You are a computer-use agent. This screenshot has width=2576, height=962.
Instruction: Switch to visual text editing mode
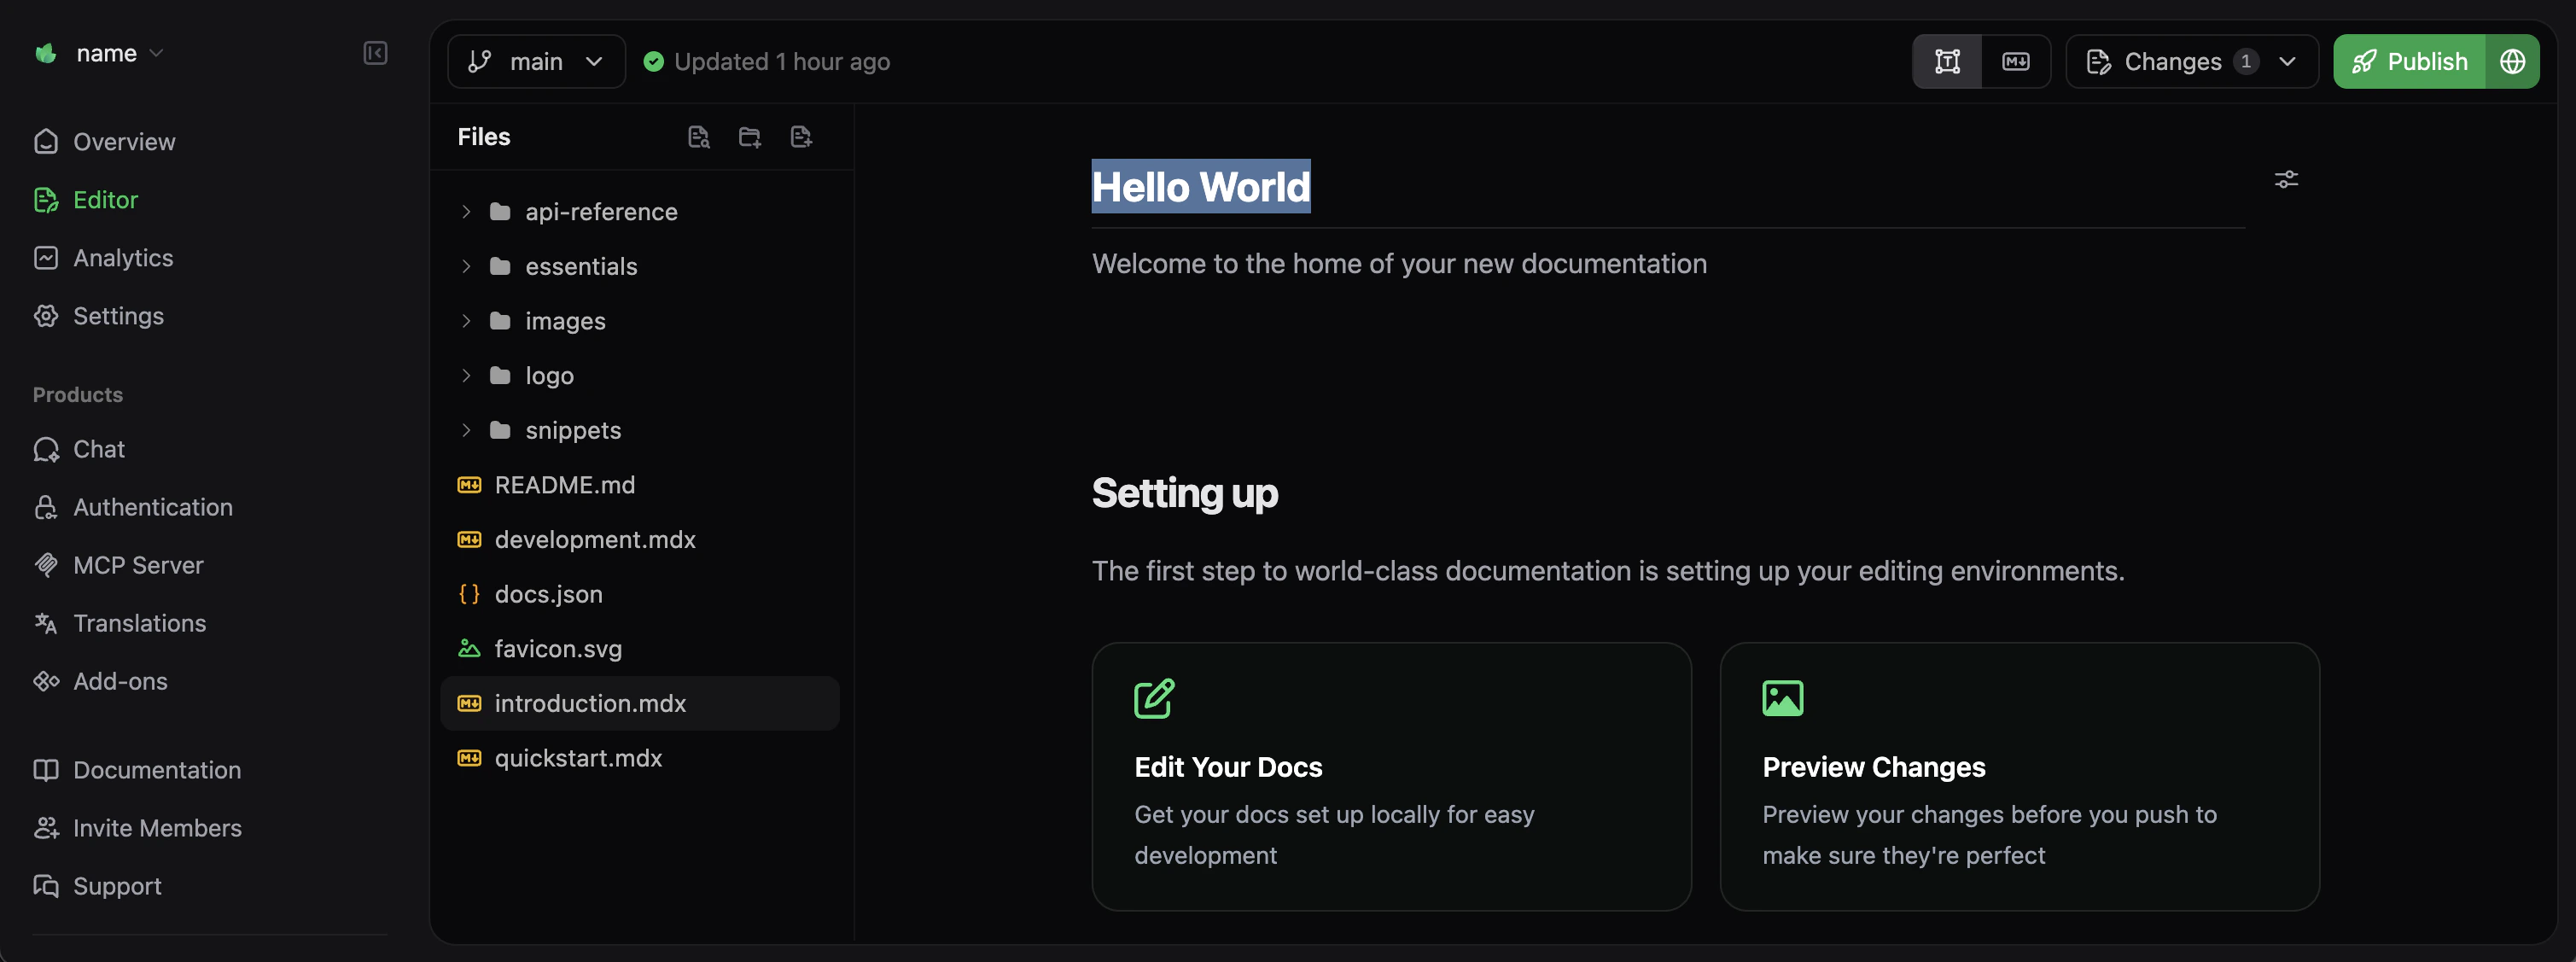[1948, 61]
